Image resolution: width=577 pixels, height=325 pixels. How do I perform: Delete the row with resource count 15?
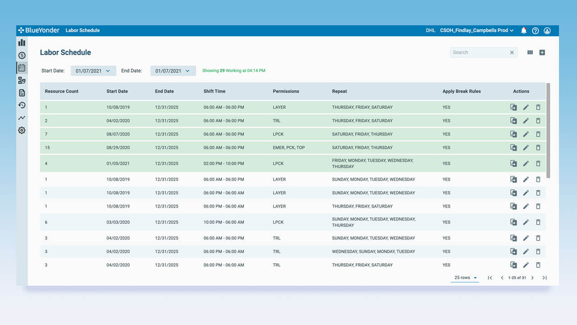coord(538,148)
